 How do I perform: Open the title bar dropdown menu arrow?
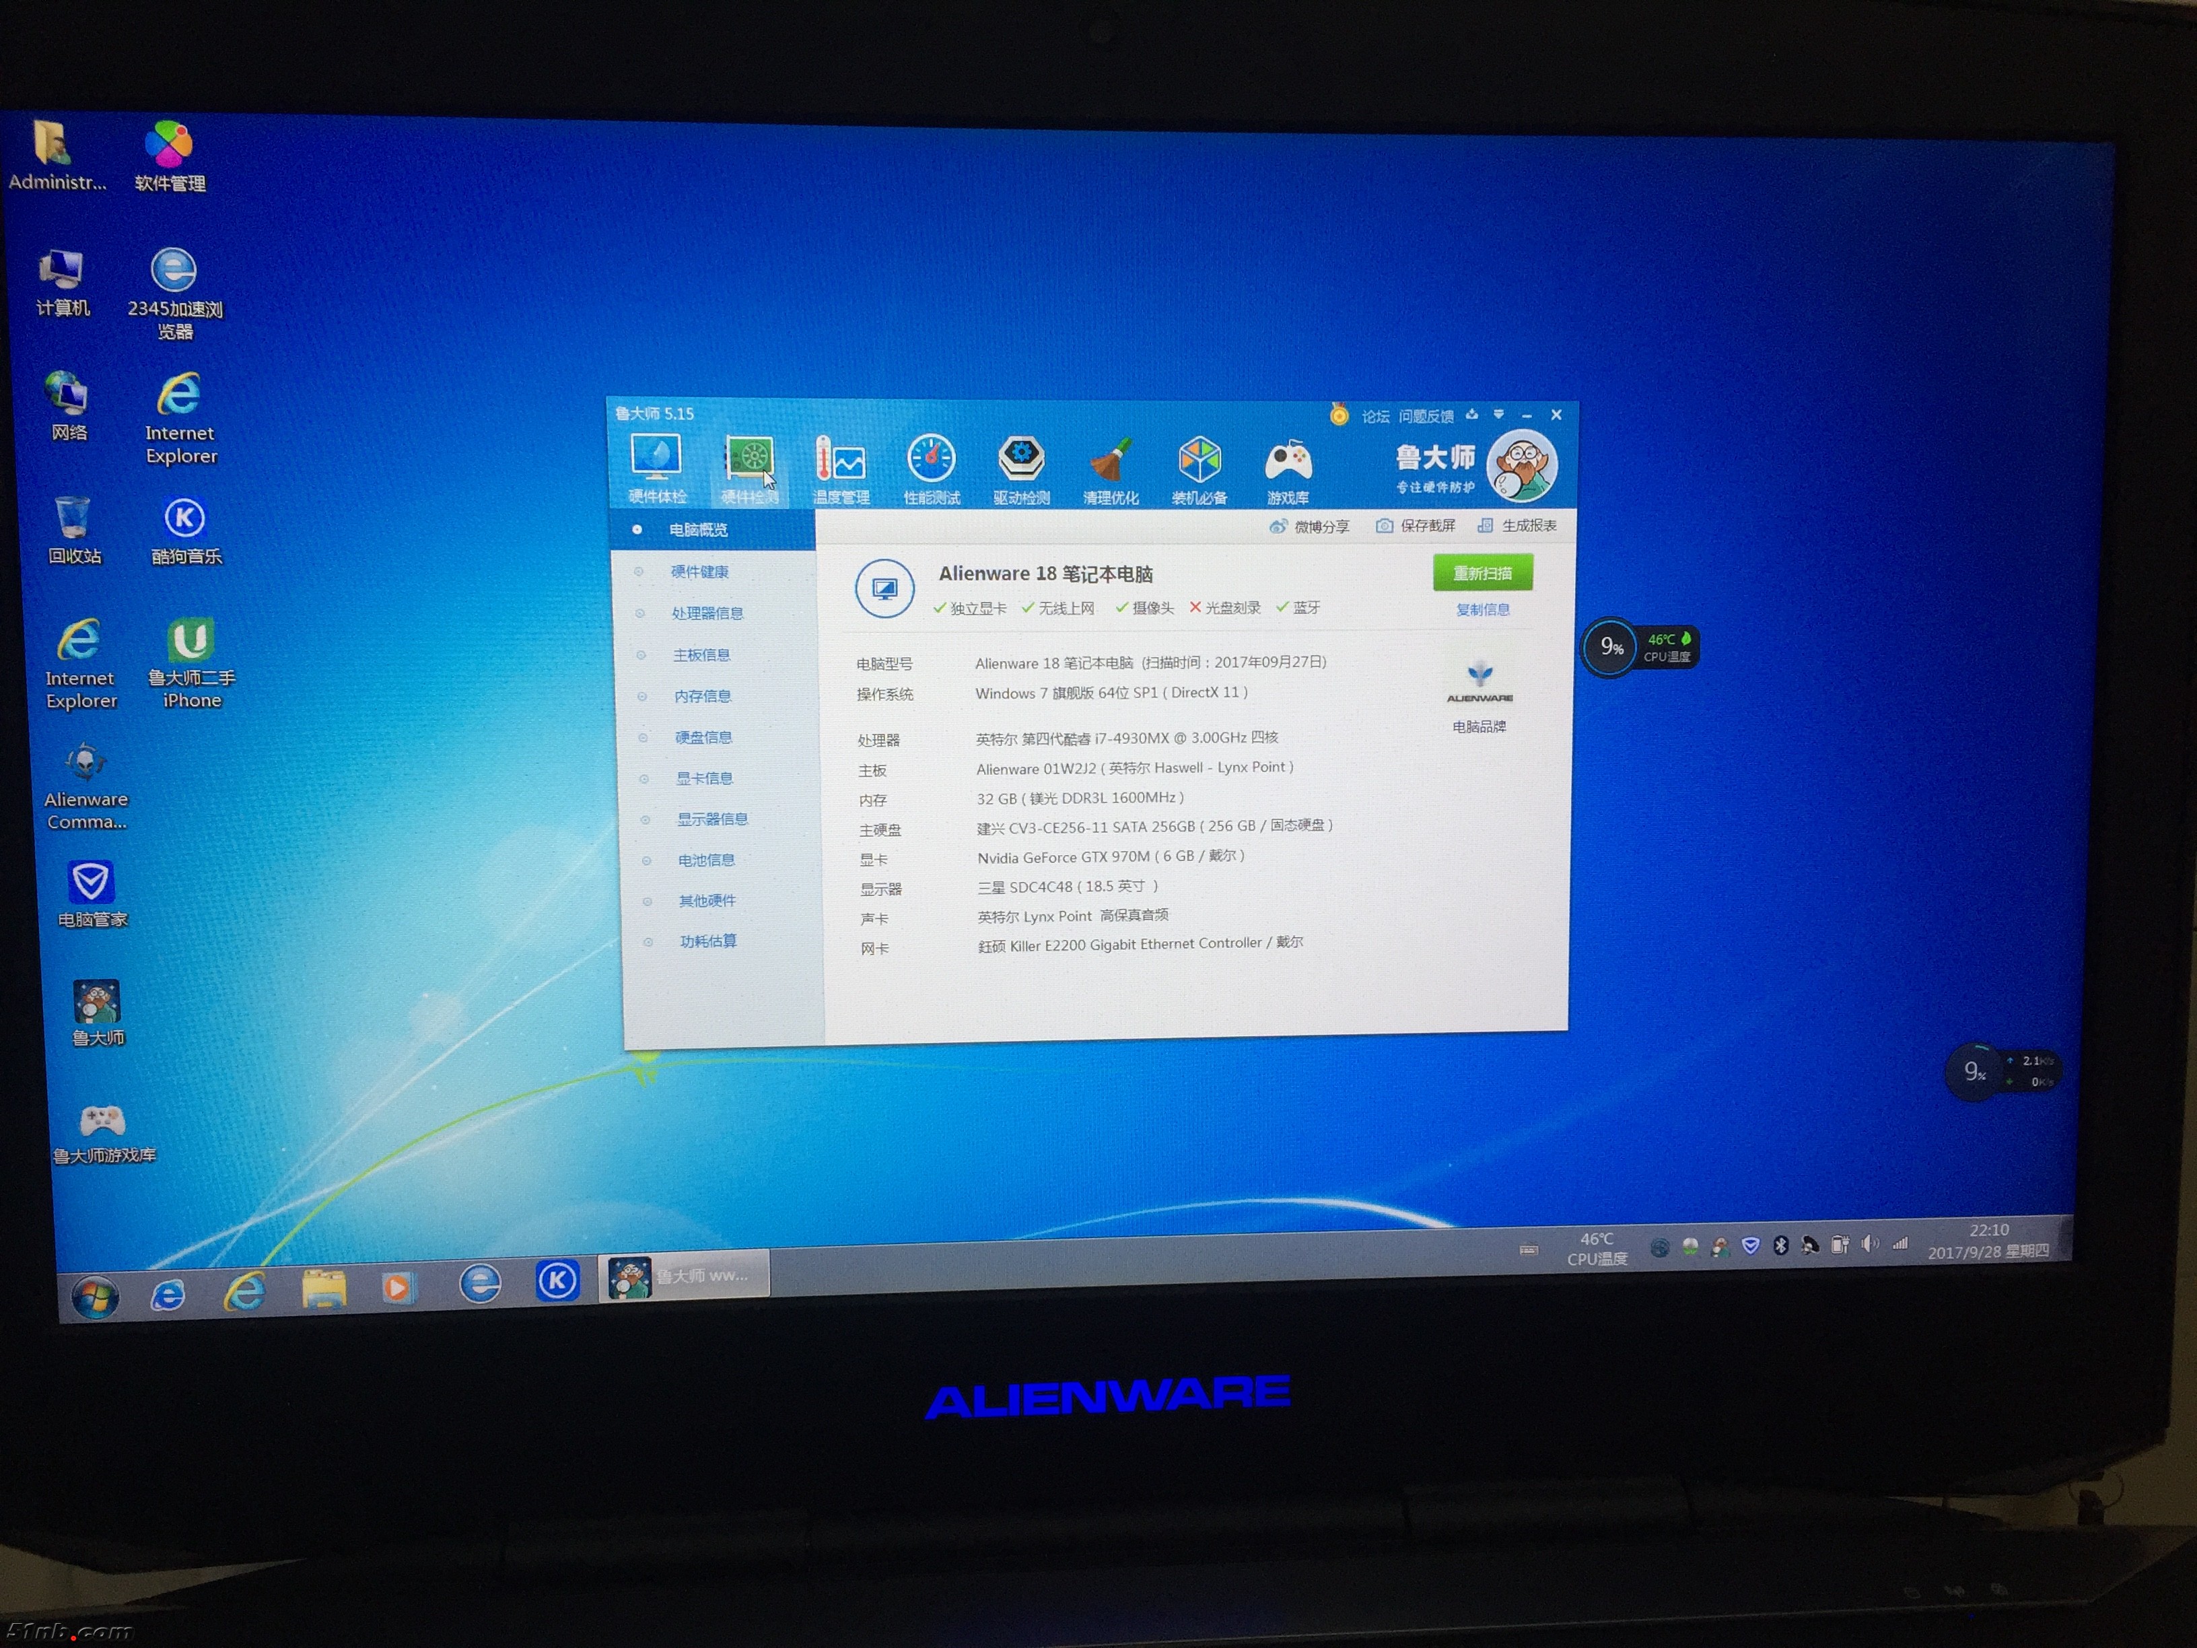coord(1498,414)
